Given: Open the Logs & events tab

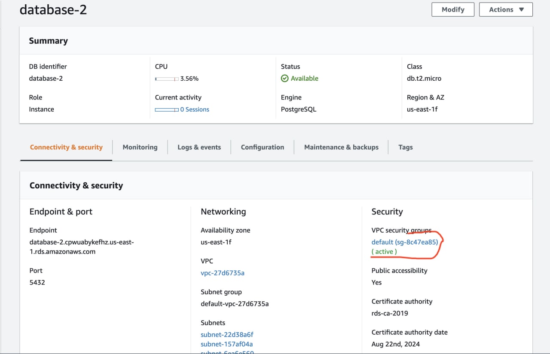Looking at the screenshot, I should (199, 147).
